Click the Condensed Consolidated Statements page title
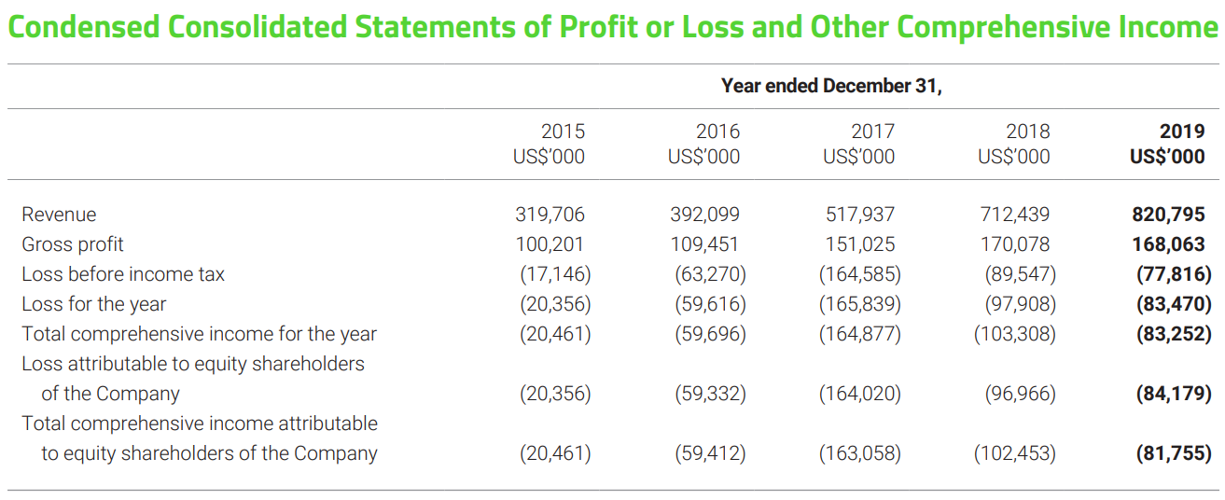 612,26
